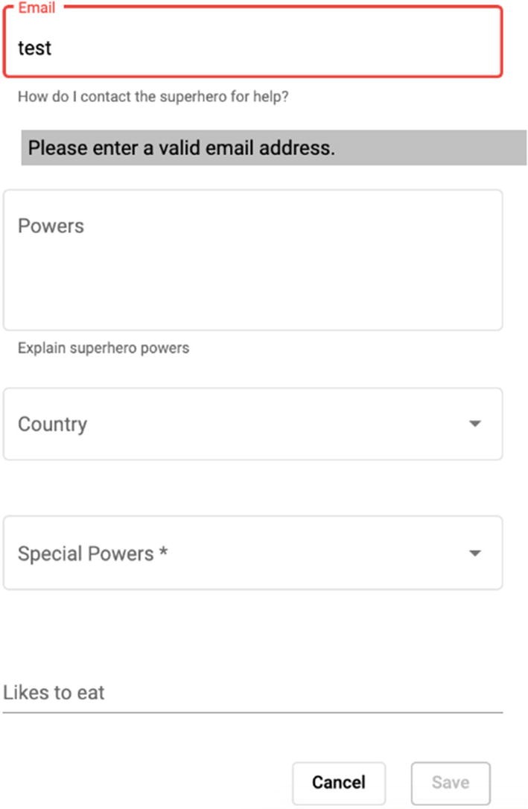Select the 'Country' label text
Screen dimensions: 528x809
pyautogui.click(x=52, y=424)
